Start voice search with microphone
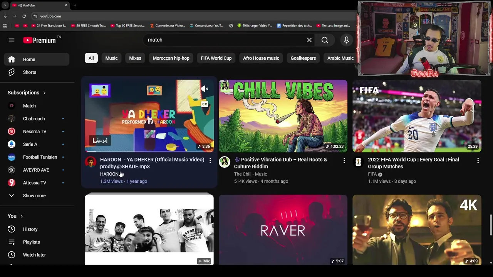The width and height of the screenshot is (493, 277). [x=346, y=40]
